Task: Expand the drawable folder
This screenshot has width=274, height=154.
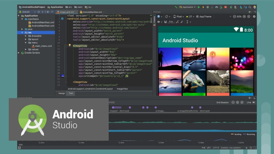Action: click(26, 36)
